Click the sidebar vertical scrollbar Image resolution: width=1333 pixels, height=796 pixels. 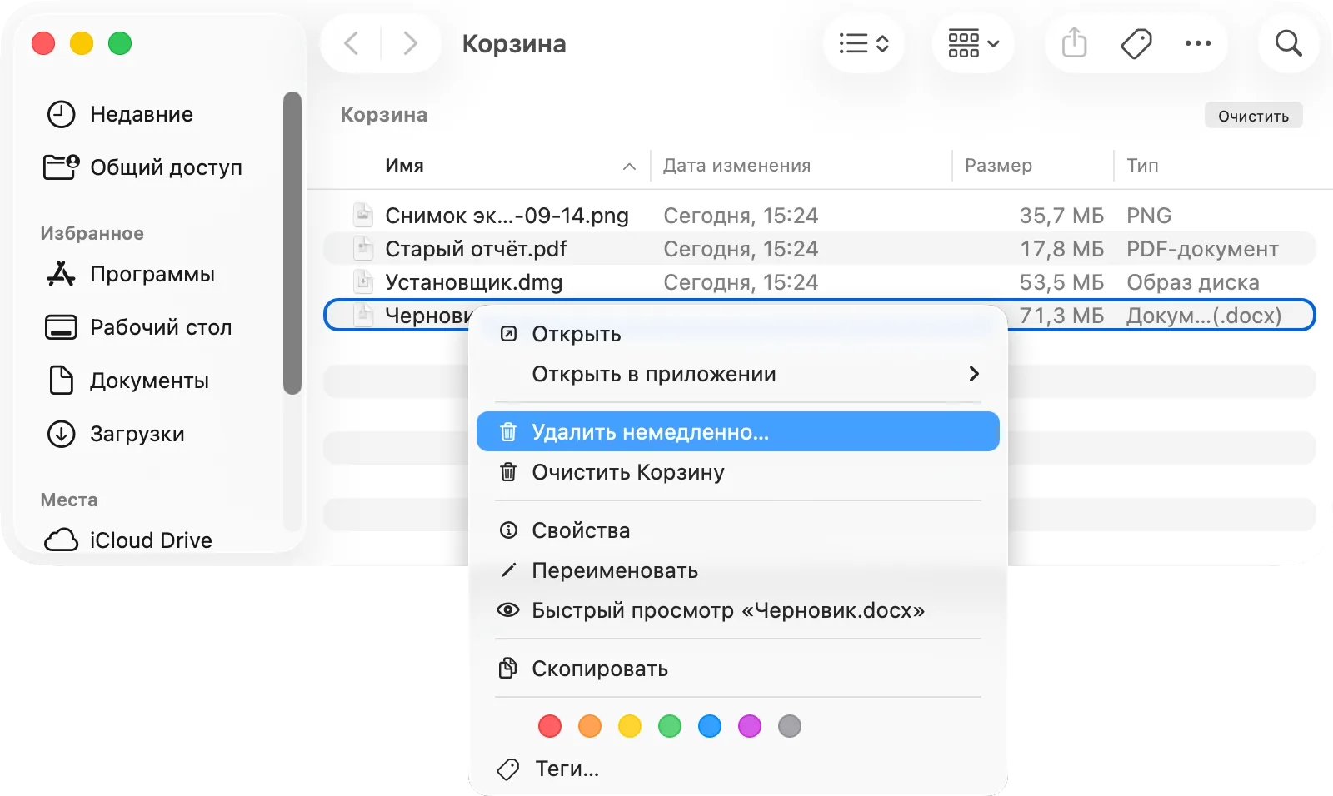[x=292, y=242]
